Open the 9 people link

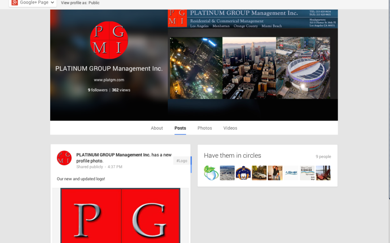click(323, 157)
